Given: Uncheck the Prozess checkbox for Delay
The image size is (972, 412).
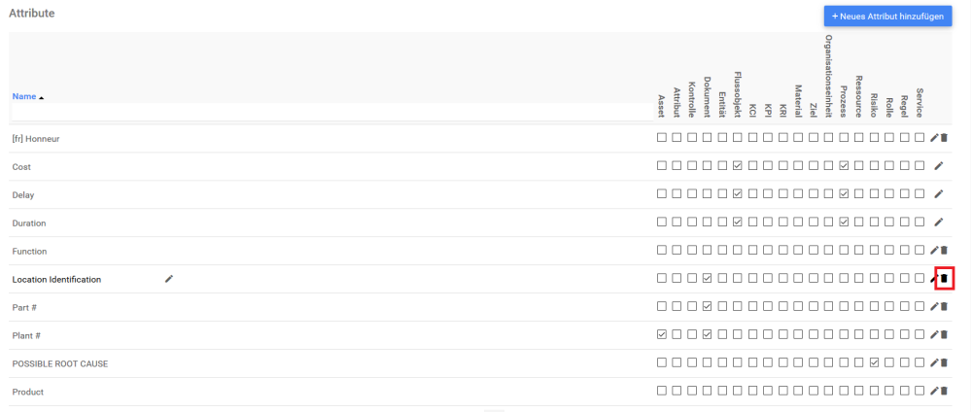Looking at the screenshot, I should 844,194.
